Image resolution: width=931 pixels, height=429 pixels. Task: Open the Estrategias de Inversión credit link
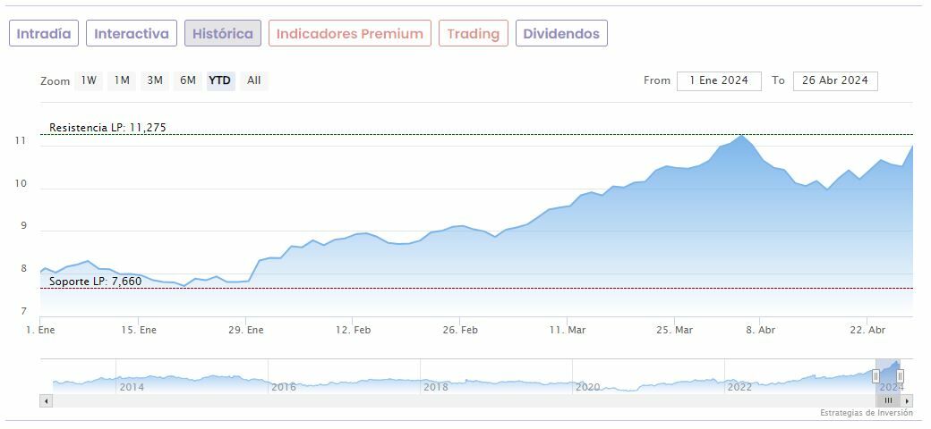coord(866,413)
